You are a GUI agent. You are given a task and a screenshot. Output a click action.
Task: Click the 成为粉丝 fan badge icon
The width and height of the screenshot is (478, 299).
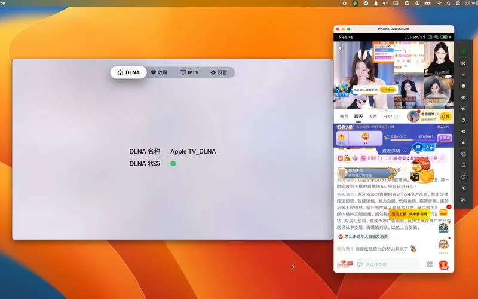tap(345, 264)
